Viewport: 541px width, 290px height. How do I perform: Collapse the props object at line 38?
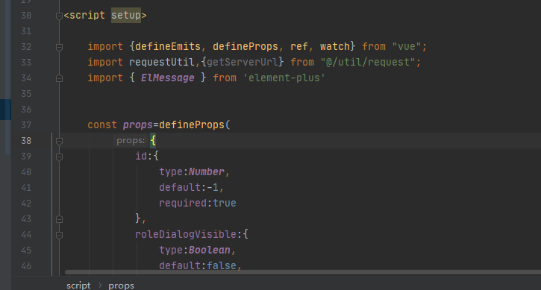tap(60, 141)
